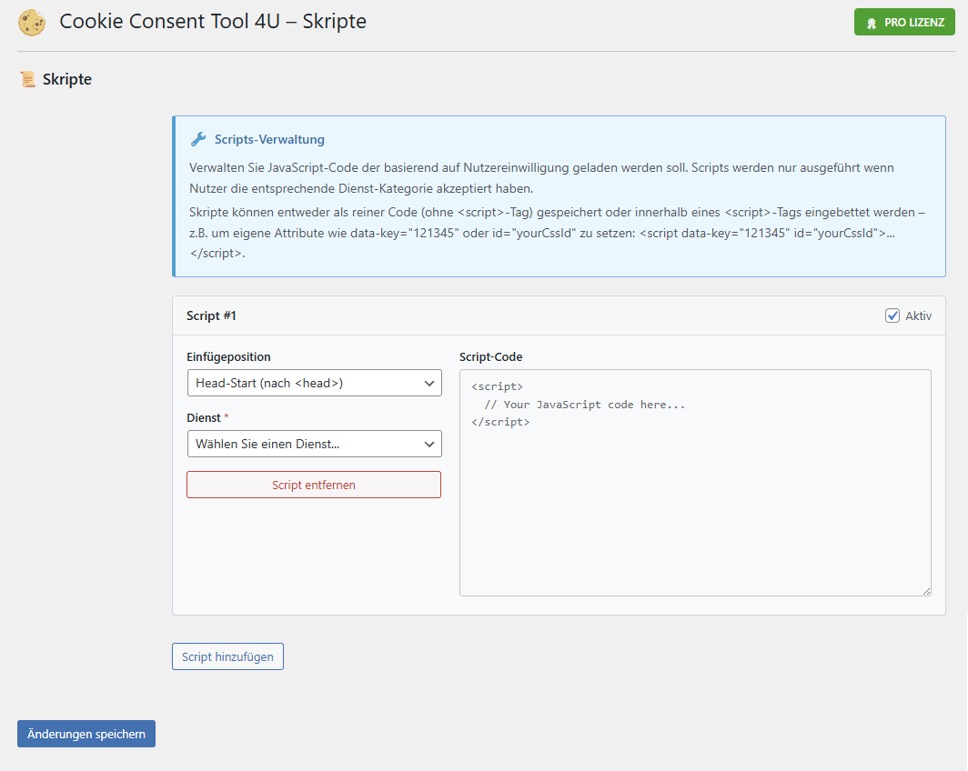
Task: Click the 'Cookie Consent Tool 4U – Skripte' page title
Action: tap(212, 21)
